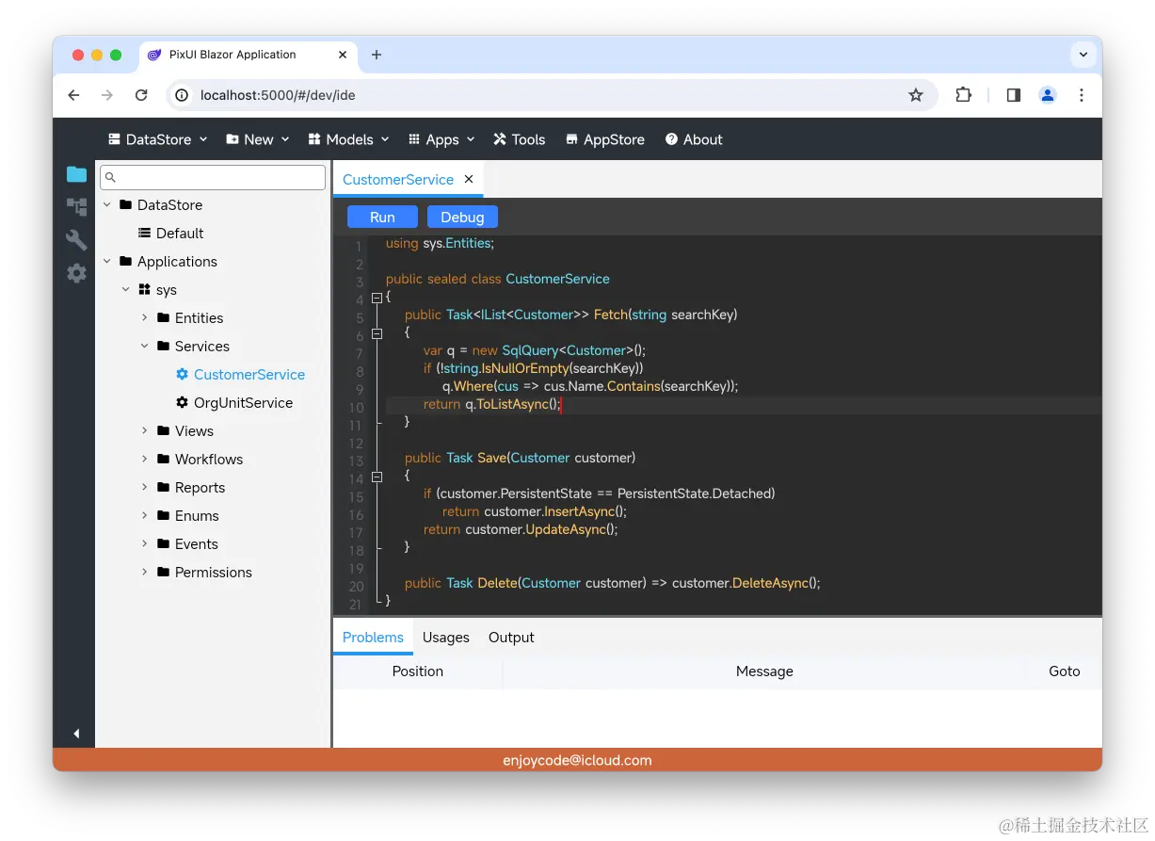
Task: Toggle the browser side panel icon
Action: click(1013, 95)
